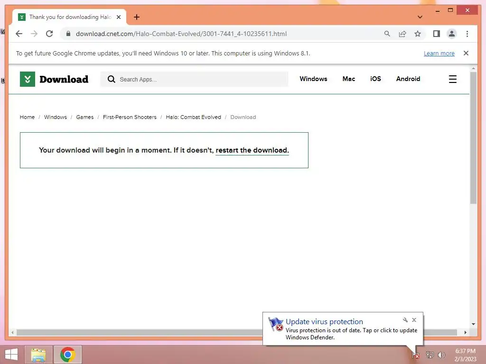Click the horizontal scrollbar left arrow
This screenshot has width=486, height=364.
coord(12,332)
